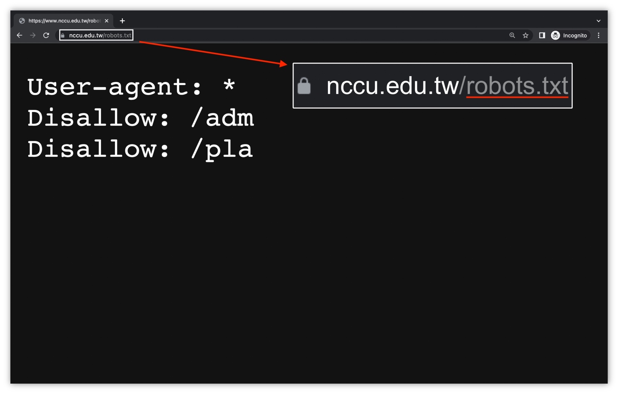Select the nccu.edu.tw/robots tab
The width and height of the screenshot is (618, 394).
(62, 21)
